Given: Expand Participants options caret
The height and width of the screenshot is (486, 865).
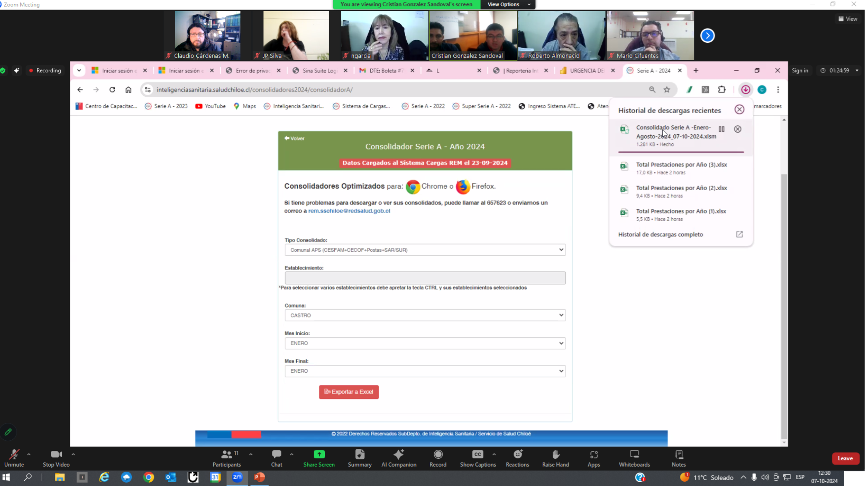Looking at the screenshot, I should 251,454.
